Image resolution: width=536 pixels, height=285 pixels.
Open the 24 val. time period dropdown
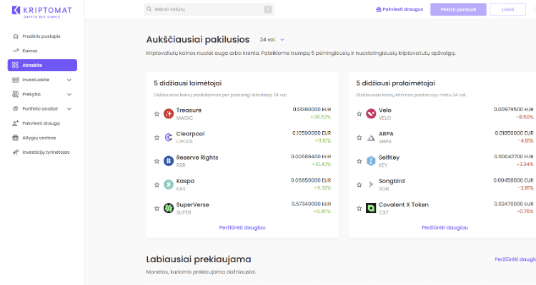(272, 40)
